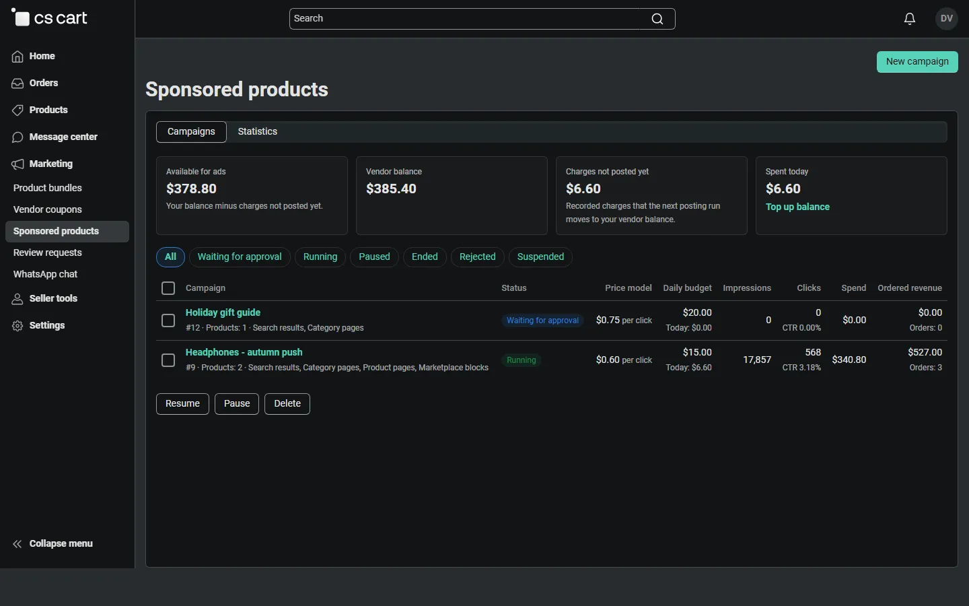Filter by Suspended campaigns
Image resolution: width=969 pixels, height=606 pixels.
tap(540, 257)
